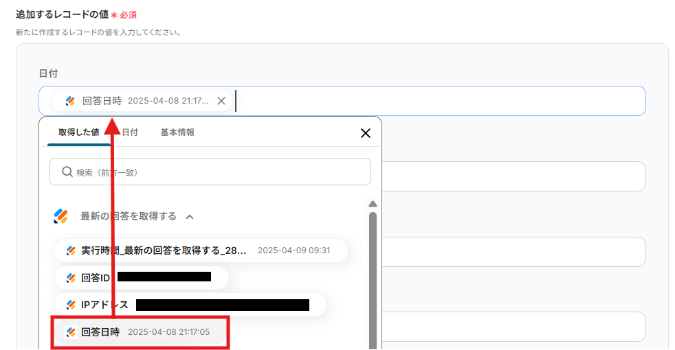This screenshot has width=675, height=350.
Task: Click the magnifier icon in the search box
Action: tap(67, 172)
